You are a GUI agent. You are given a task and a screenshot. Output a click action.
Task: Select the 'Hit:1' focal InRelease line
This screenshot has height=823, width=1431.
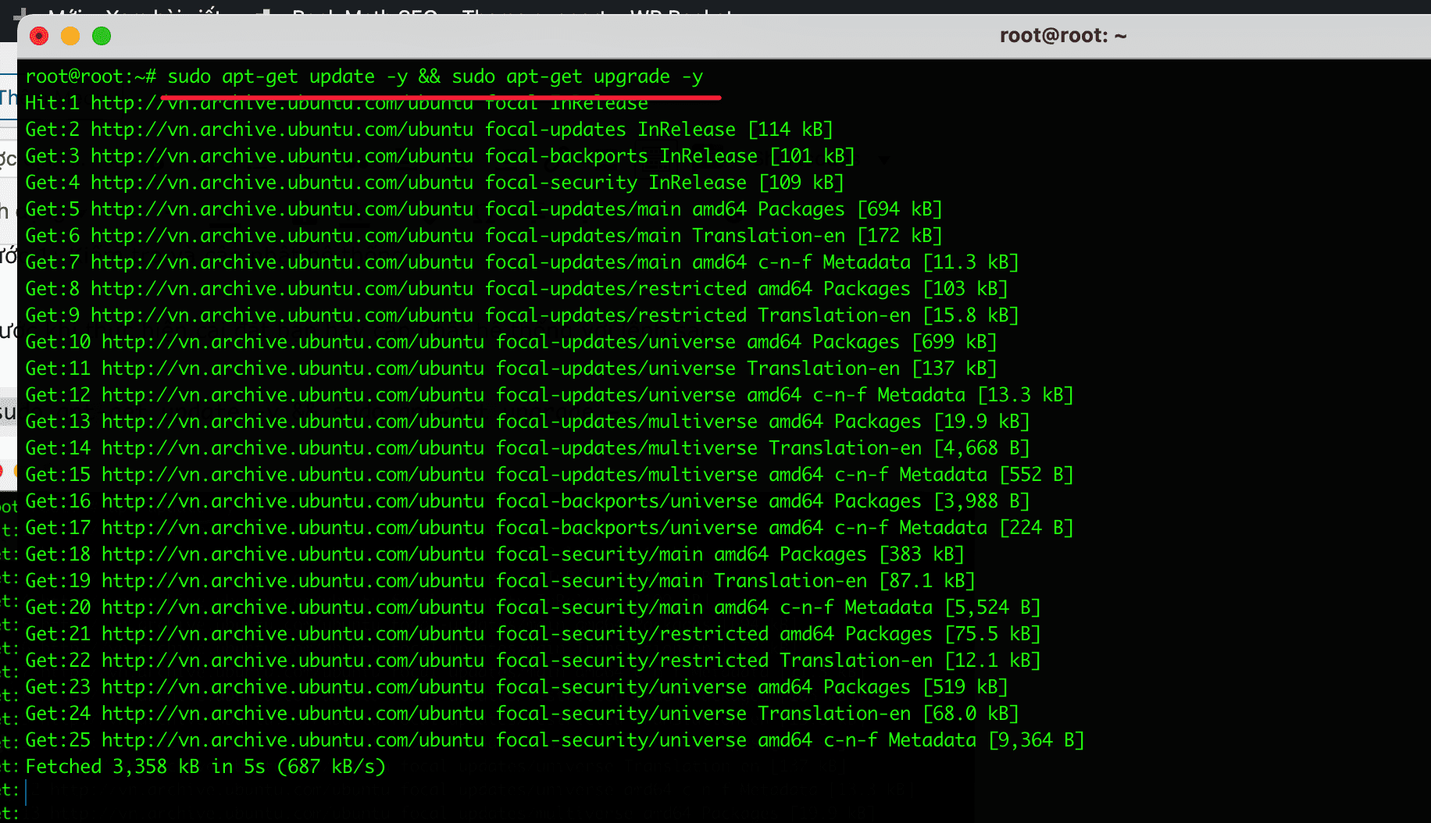click(337, 103)
